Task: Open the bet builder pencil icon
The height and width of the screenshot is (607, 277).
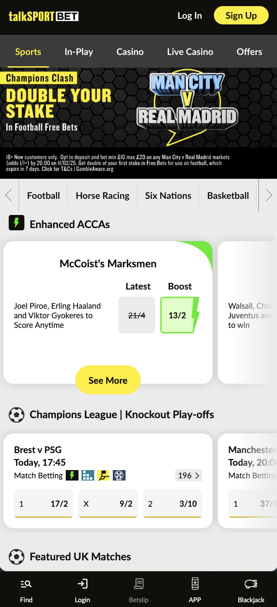Action: point(104,475)
